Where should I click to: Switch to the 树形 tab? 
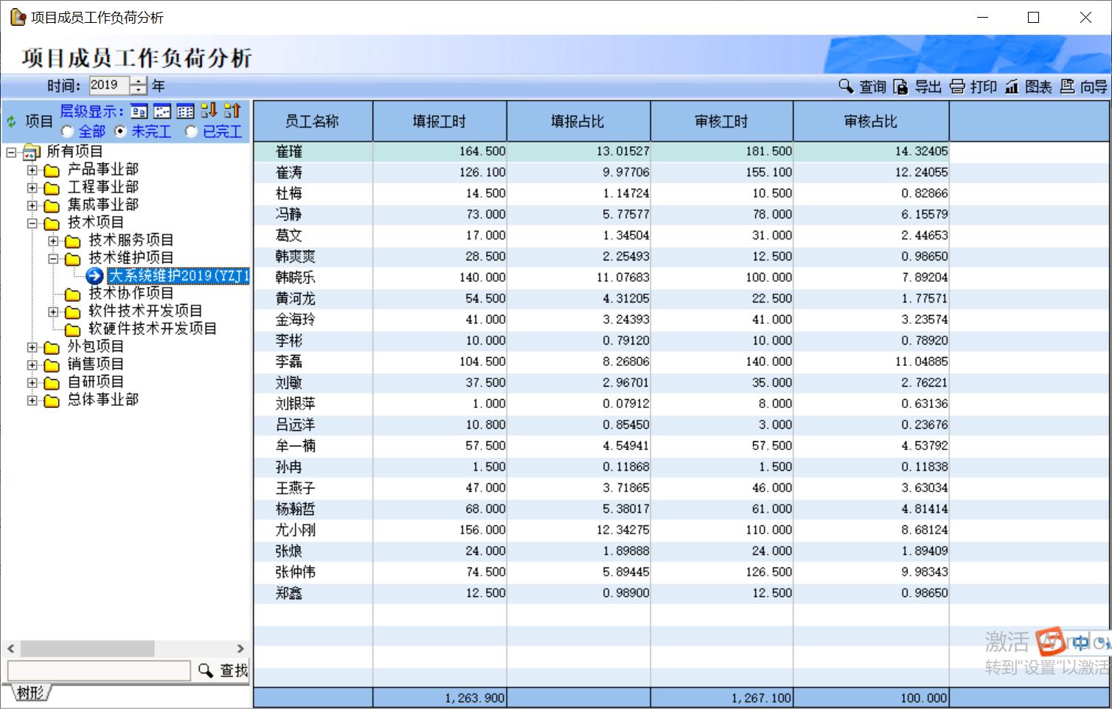pos(30,693)
